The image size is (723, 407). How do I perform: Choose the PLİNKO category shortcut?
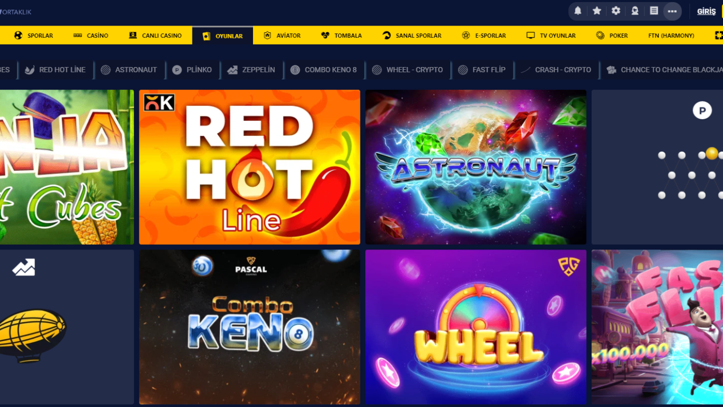[x=192, y=70]
